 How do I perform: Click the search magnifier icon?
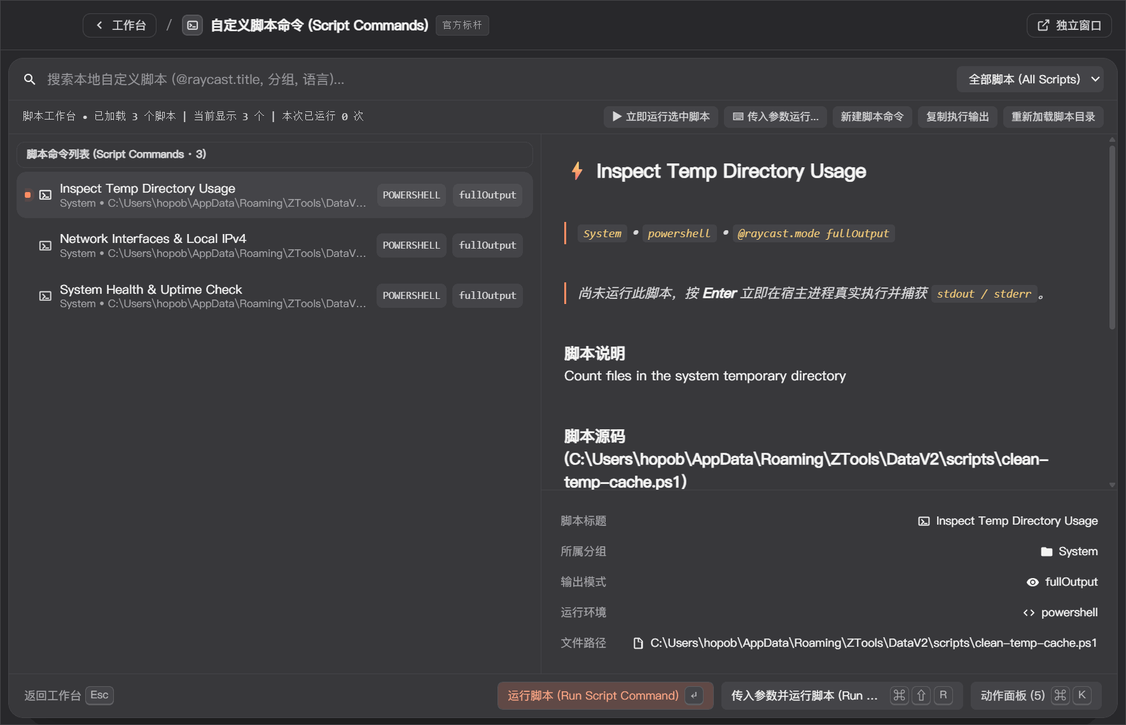tap(29, 79)
